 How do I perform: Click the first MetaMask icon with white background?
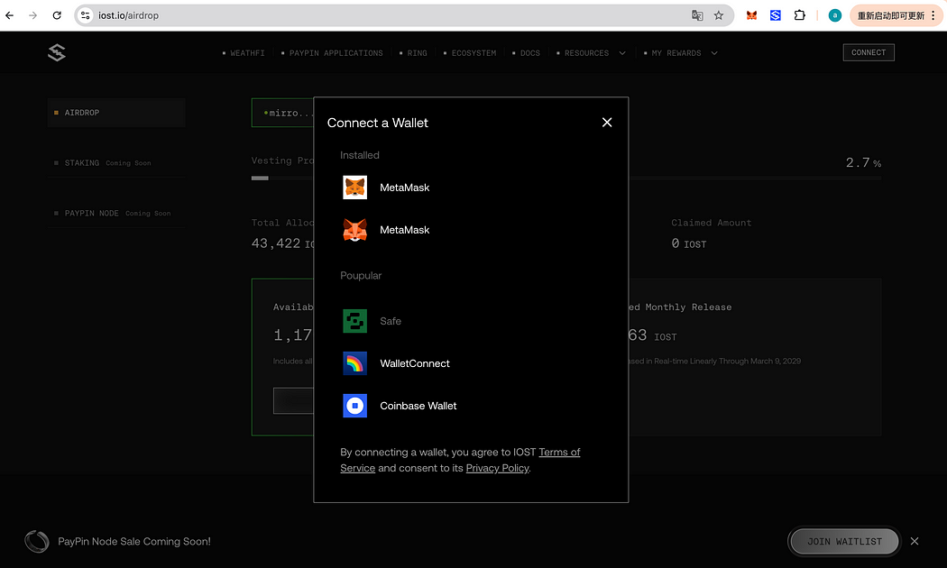(355, 188)
